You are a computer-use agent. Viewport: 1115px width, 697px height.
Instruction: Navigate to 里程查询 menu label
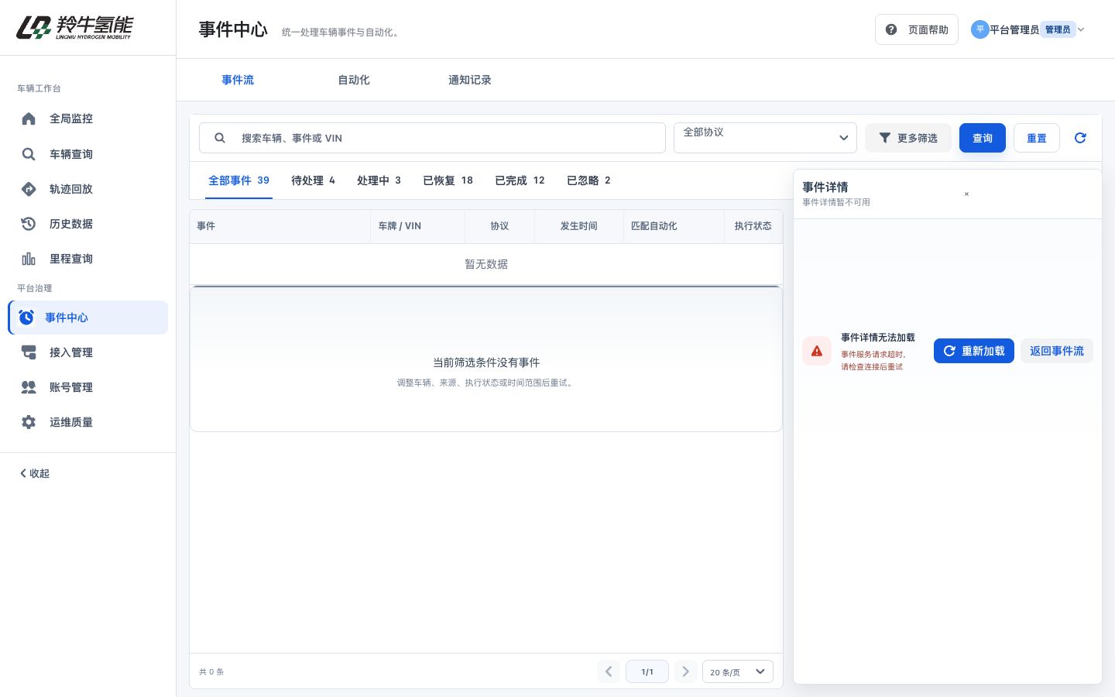click(71, 259)
